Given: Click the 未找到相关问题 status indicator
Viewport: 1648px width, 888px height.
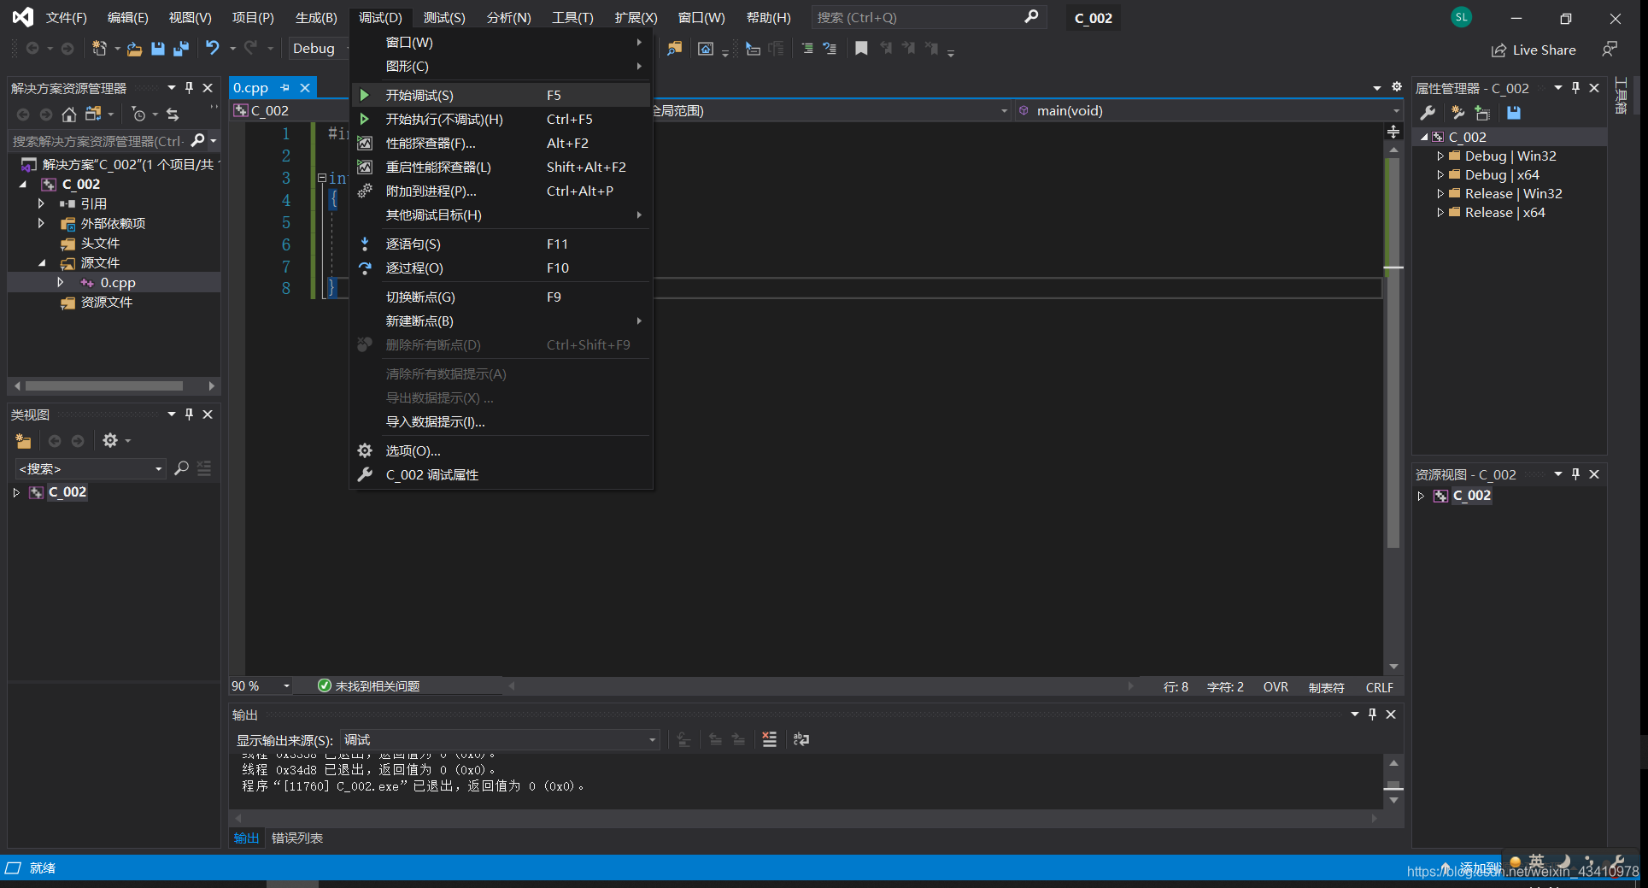Looking at the screenshot, I should (x=369, y=686).
